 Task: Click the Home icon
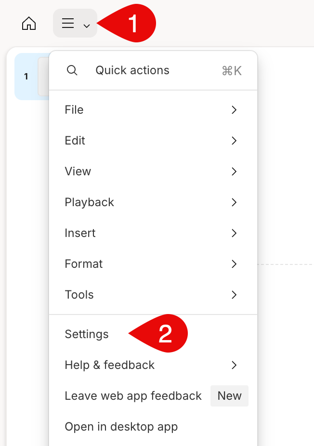[x=29, y=23]
